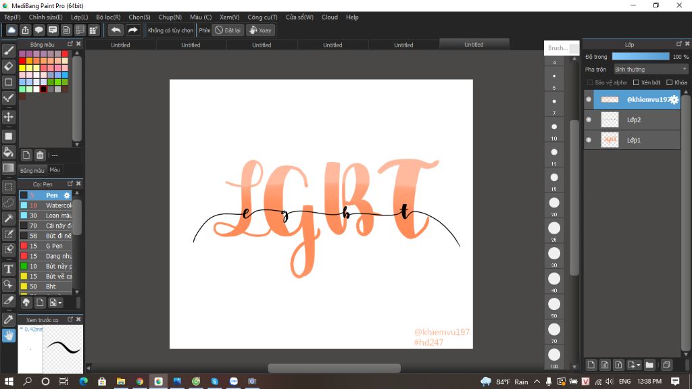Screen dimensions: 692x389
Task: Add a new layer in Lớp panel
Action: (591, 365)
